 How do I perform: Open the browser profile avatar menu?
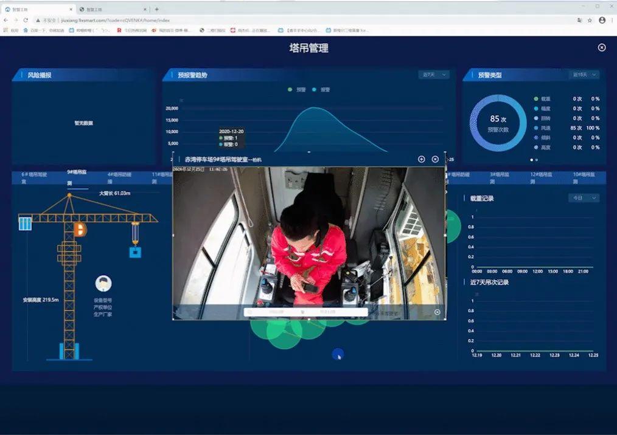[x=602, y=20]
